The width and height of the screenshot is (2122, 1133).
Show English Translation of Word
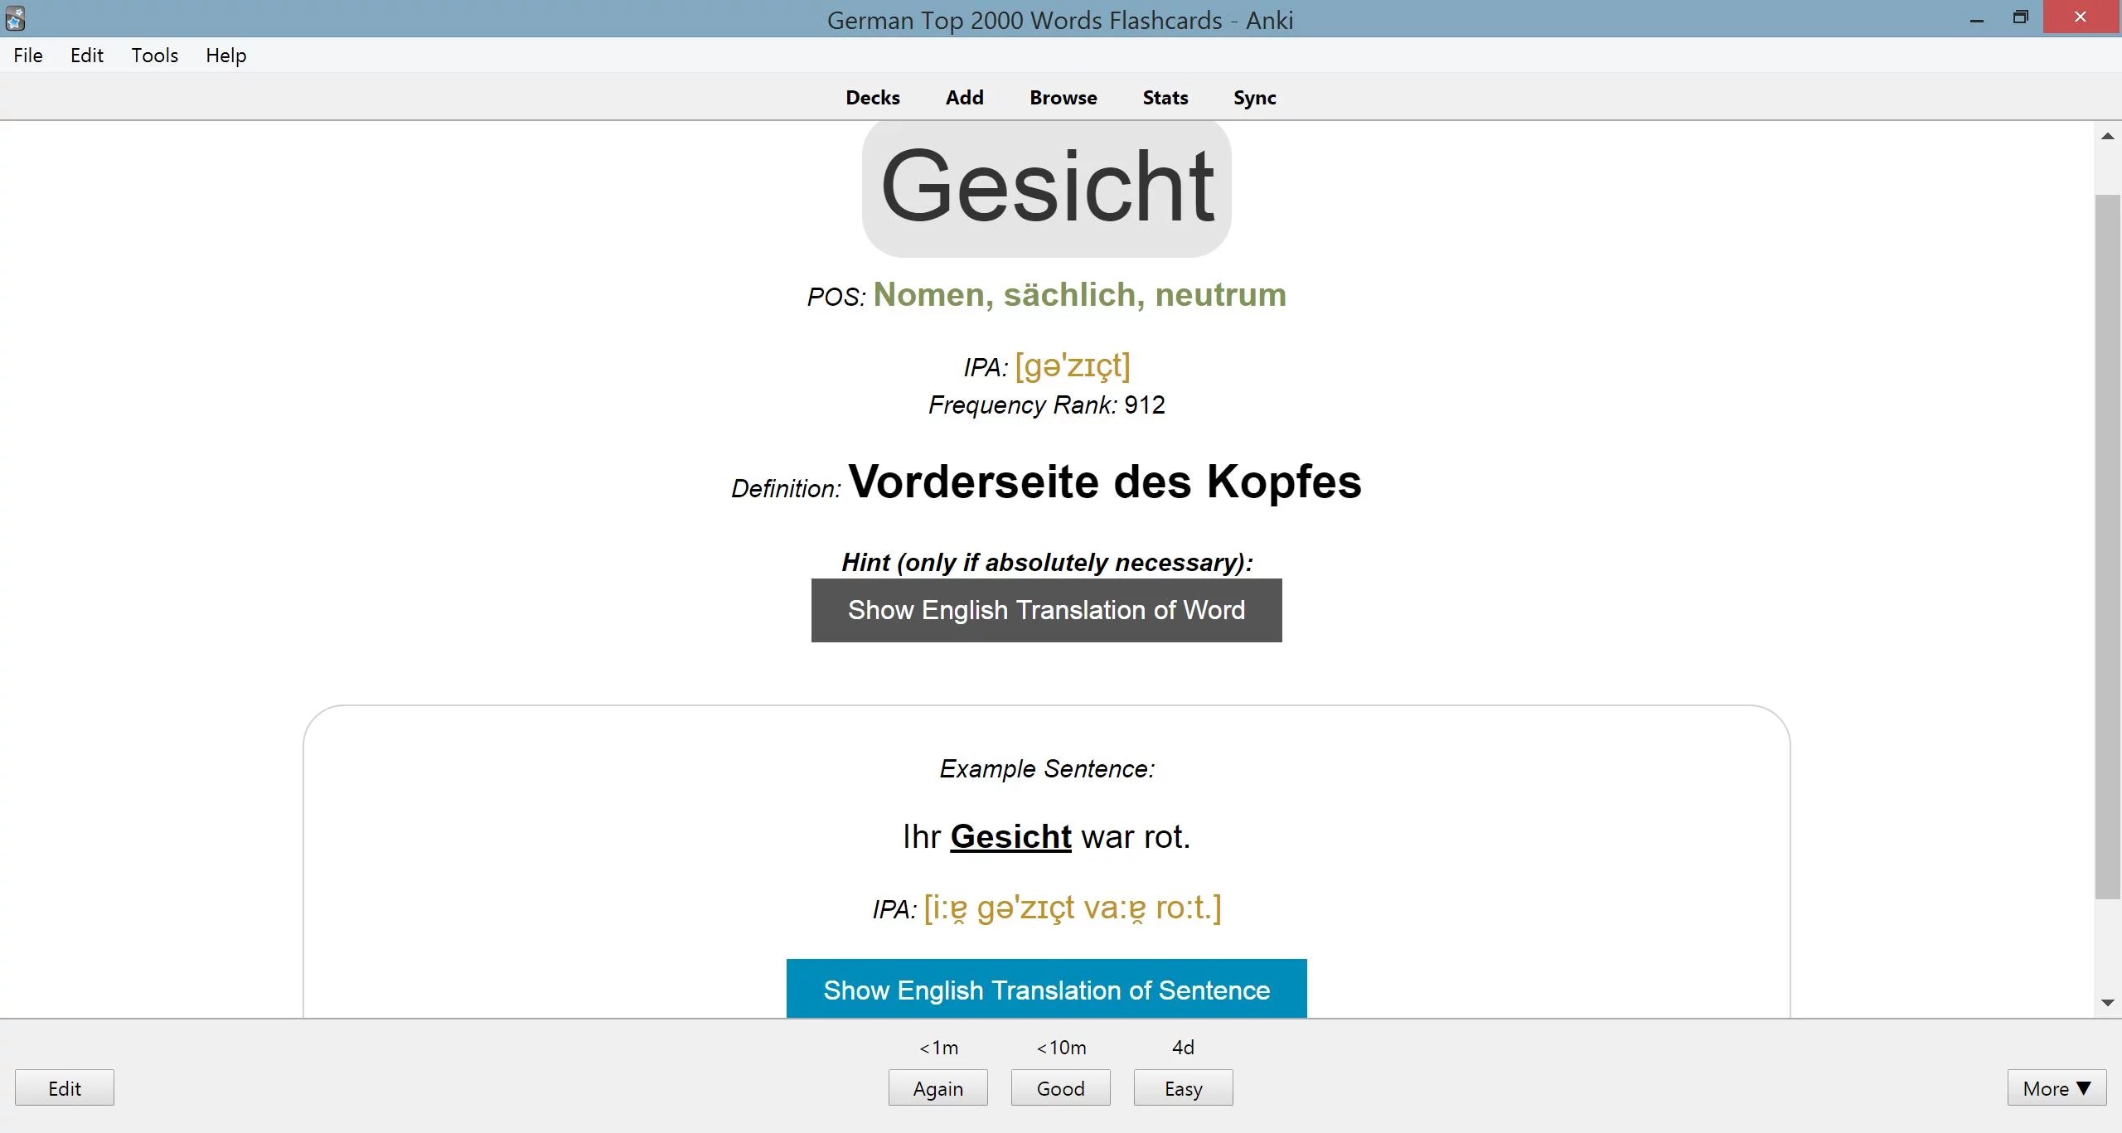tap(1045, 610)
